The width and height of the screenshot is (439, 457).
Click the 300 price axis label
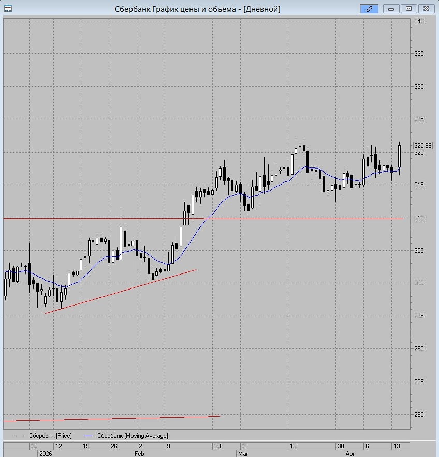[x=419, y=283]
